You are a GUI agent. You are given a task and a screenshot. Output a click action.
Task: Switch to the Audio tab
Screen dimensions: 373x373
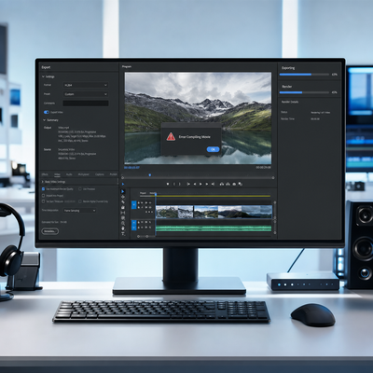click(69, 174)
